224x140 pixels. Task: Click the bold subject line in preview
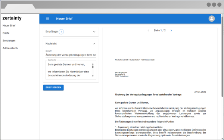coord(148,94)
